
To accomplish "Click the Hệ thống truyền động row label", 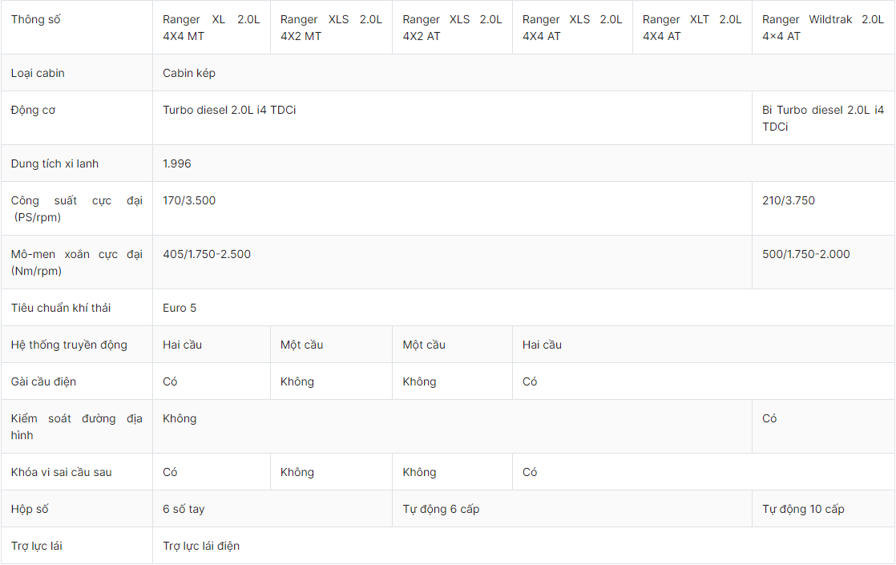I will click(x=69, y=345).
